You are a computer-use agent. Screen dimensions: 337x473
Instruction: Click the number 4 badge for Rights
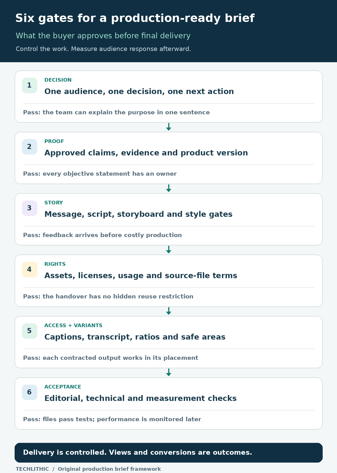29,269
